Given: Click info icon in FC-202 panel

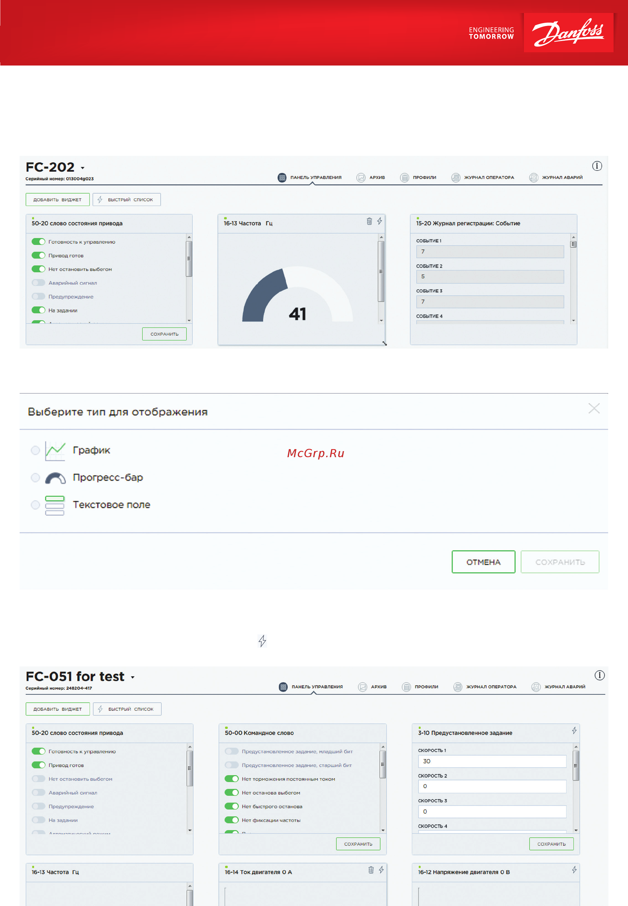Looking at the screenshot, I should tap(597, 166).
